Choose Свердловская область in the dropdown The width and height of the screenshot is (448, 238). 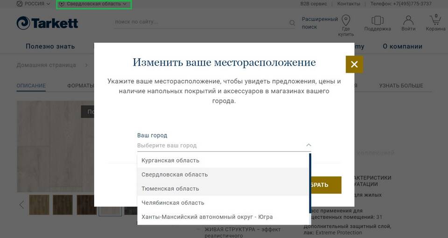pos(223,175)
